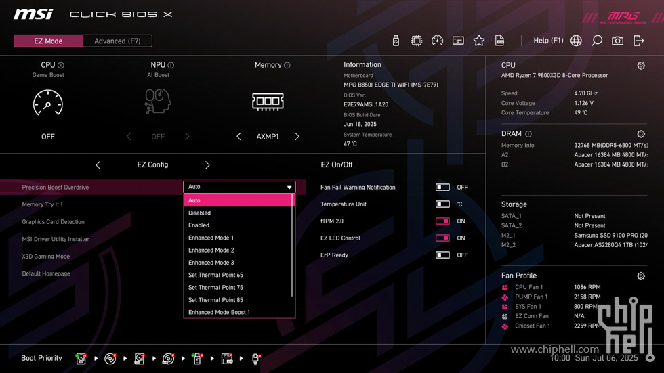
Task: Select the plain optical disc boot device
Action: pos(110,359)
